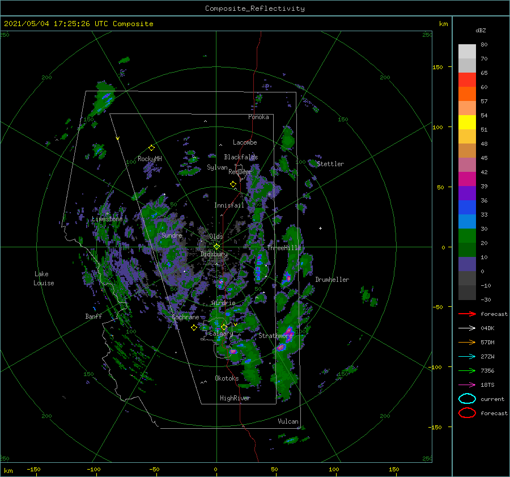The height and width of the screenshot is (477, 510).
Task: Click the Lake Louise label
Action: pos(44,278)
